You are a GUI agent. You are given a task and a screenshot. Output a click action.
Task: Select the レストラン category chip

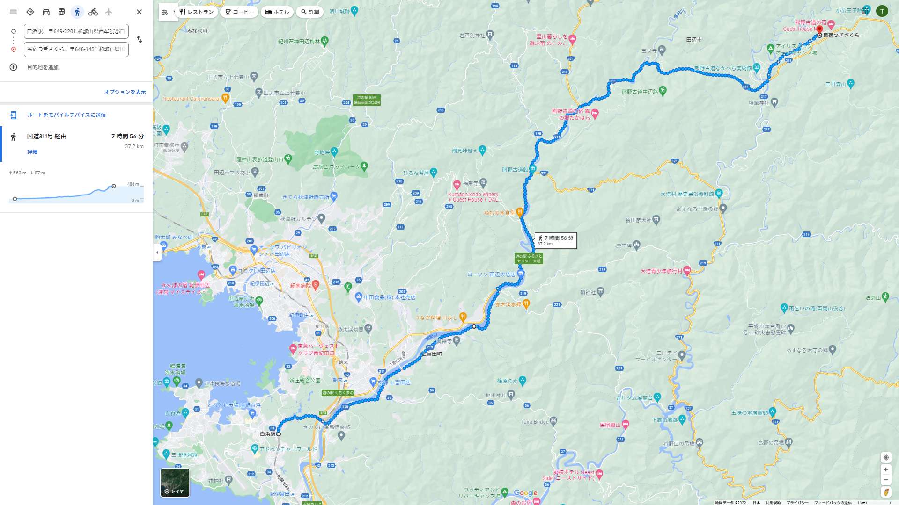197,12
